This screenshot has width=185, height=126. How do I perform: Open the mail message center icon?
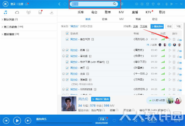(x=147, y=4)
